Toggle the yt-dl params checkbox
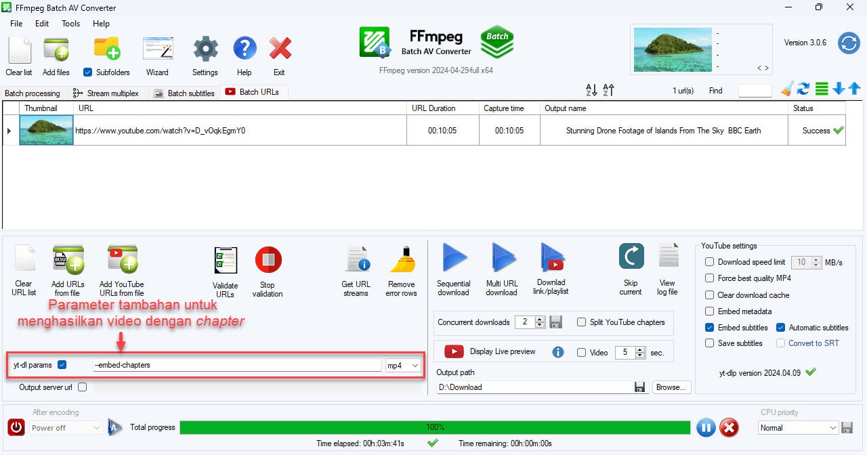The width and height of the screenshot is (867, 455). click(62, 365)
